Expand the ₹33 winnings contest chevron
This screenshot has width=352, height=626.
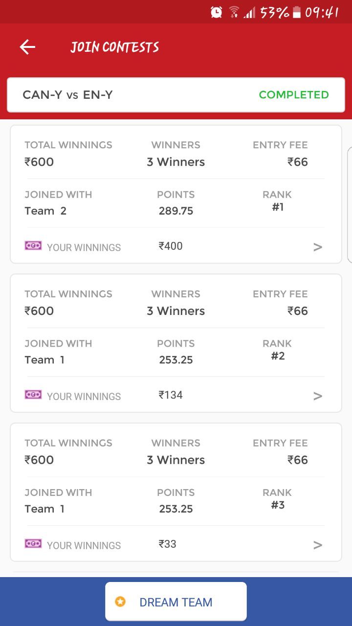pos(318,545)
